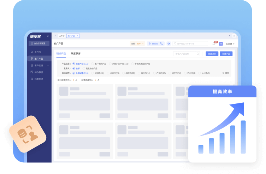Close the 推广产品 tab
Image resolution: width=266 pixels, height=174 pixels.
tap(77, 36)
